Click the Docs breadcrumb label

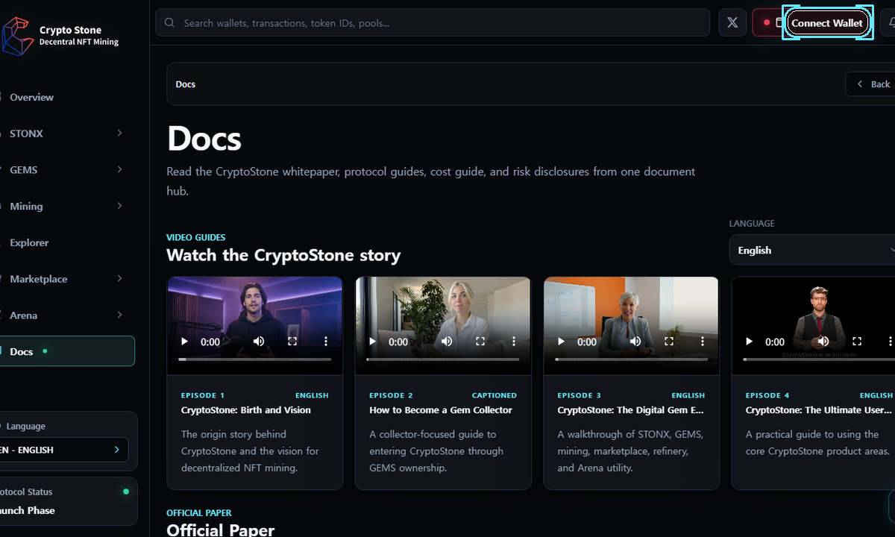tap(186, 84)
